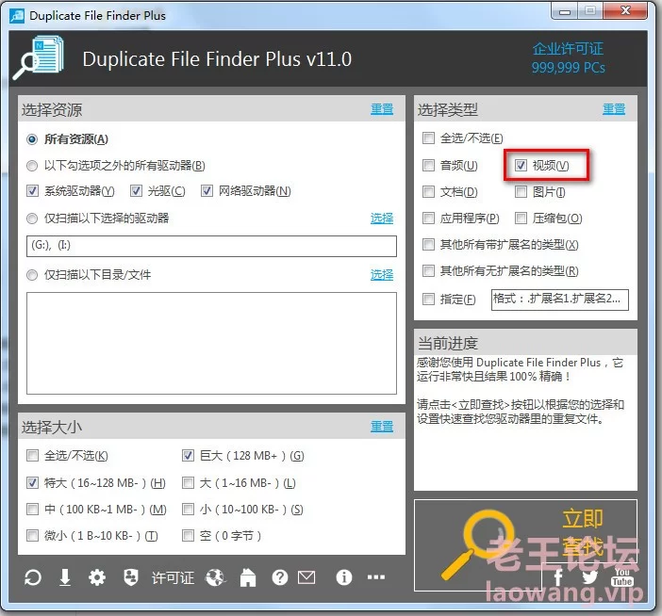Click the empty directory/file list box
This screenshot has width=662, height=616.
(x=211, y=343)
